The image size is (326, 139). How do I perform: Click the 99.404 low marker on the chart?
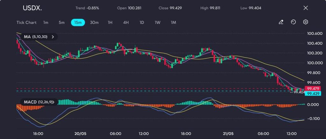pyautogui.click(x=299, y=92)
